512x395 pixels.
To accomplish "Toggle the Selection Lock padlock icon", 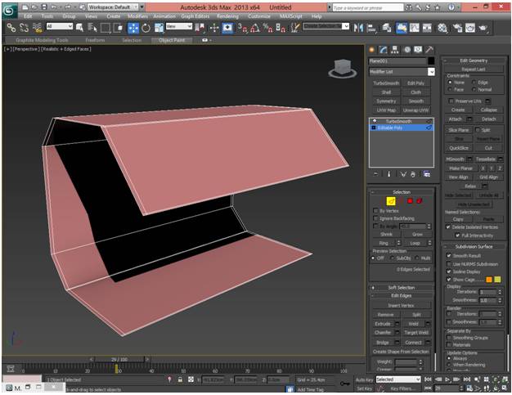I will coord(180,379).
